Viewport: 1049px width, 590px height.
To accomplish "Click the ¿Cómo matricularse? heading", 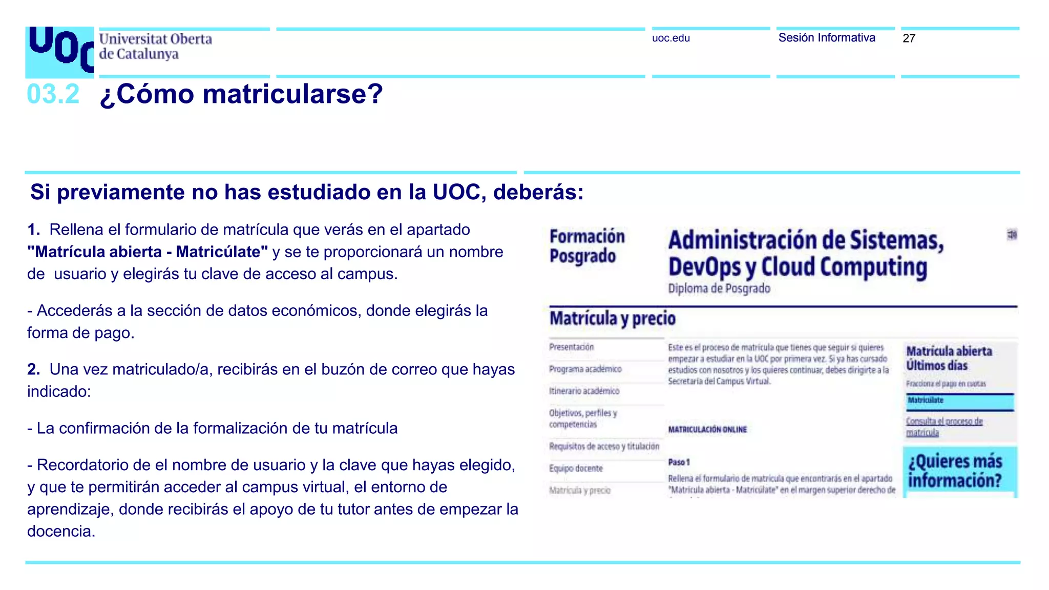I will (241, 94).
